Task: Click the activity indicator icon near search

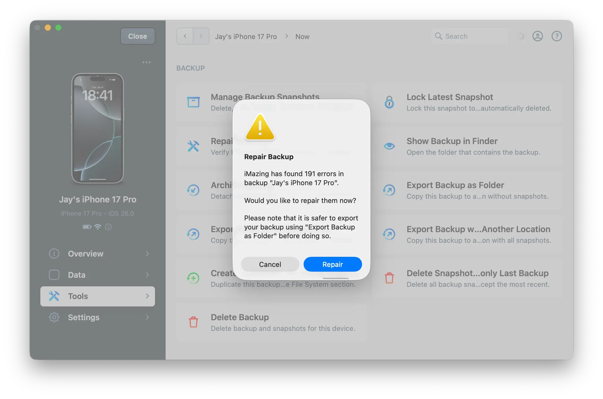Action: pyautogui.click(x=521, y=36)
